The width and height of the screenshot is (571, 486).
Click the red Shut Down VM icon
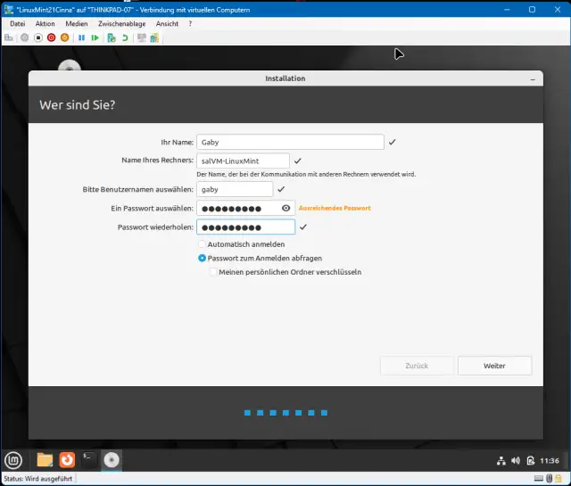point(51,37)
